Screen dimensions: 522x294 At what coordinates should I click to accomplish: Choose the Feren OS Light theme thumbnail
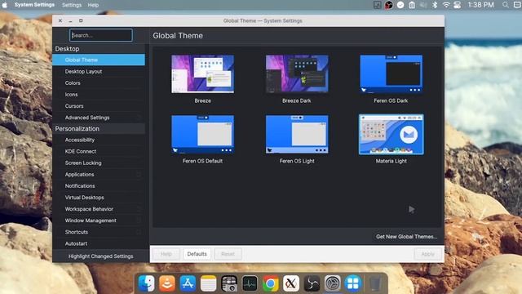[297, 134]
